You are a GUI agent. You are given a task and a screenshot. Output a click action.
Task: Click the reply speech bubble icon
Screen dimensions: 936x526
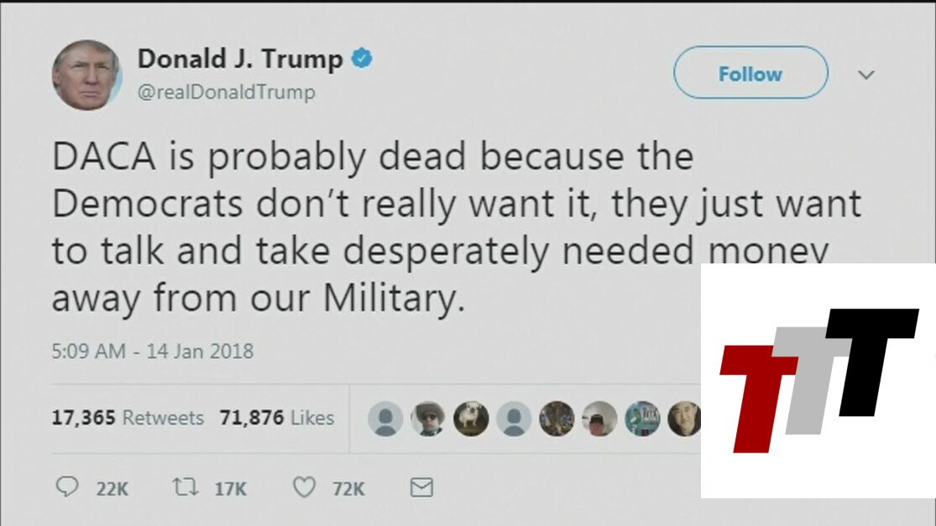tap(67, 487)
